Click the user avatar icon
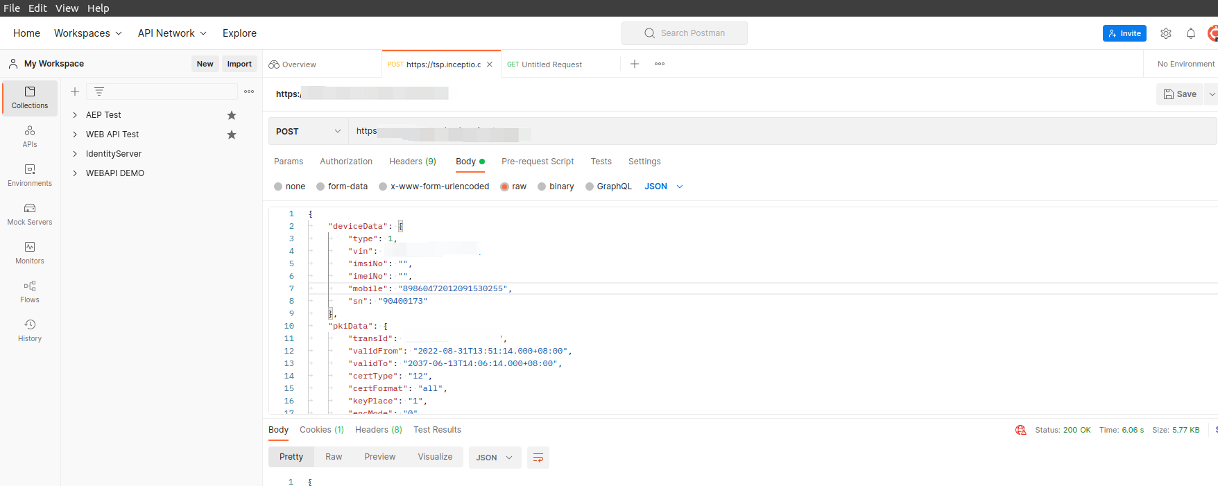The image size is (1218, 486). click(x=1213, y=33)
